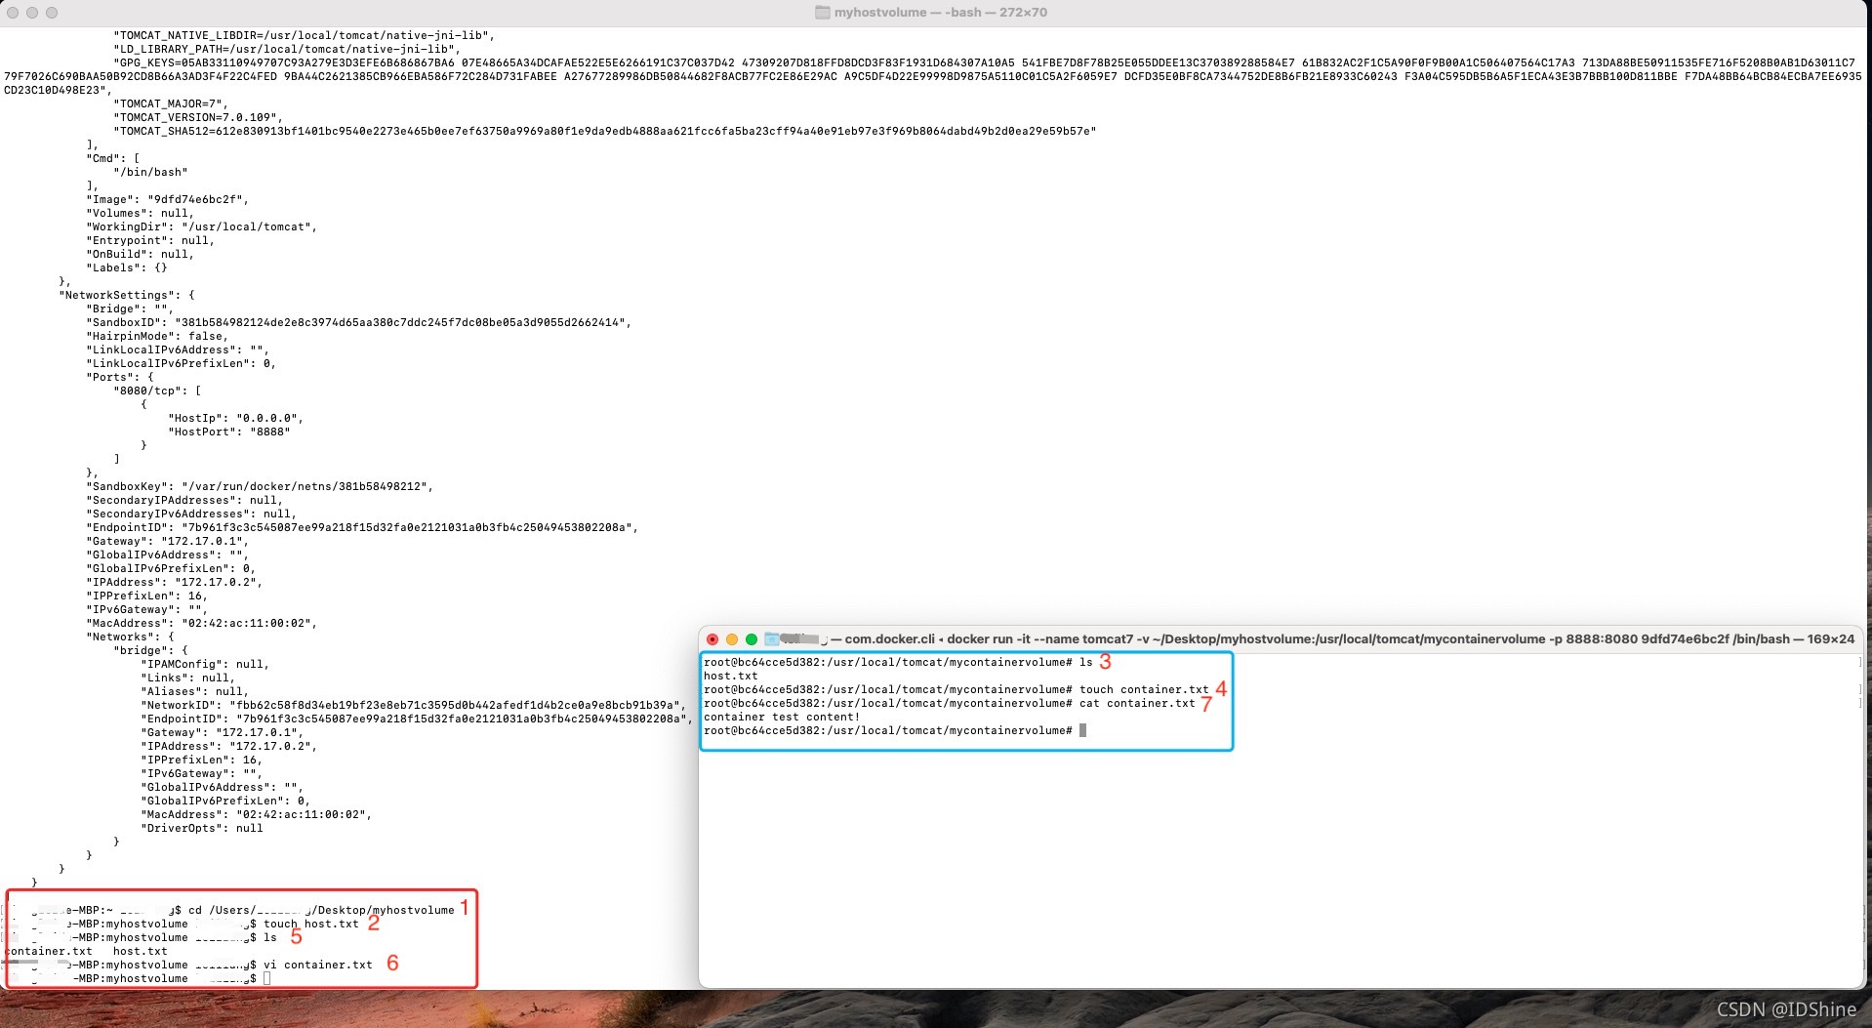Click the "SandboxKey" netns path line

[260, 486]
